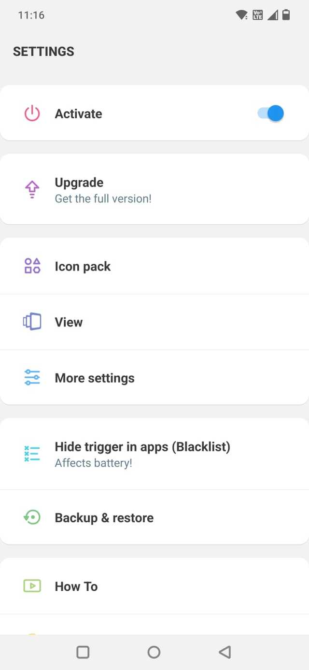Toggle the Activate switch off

click(x=271, y=114)
